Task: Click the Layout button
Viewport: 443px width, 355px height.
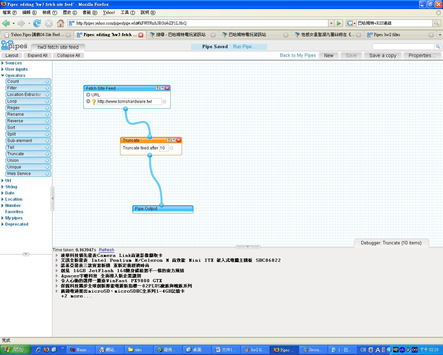Action: click(12, 55)
